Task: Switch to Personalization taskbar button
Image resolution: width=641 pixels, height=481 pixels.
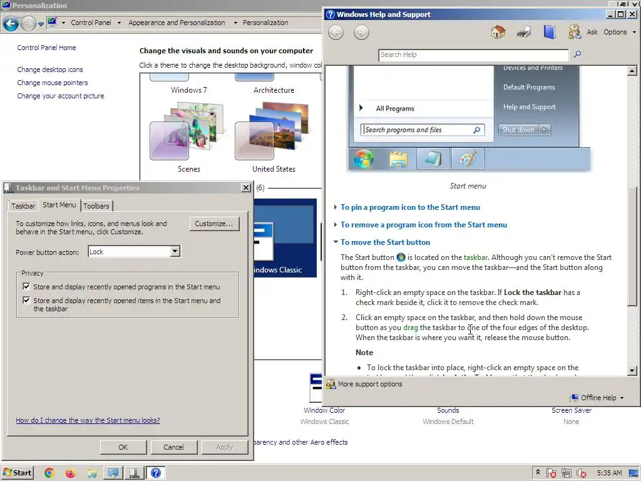Action: (113, 473)
